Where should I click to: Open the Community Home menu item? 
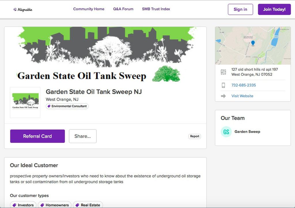(x=88, y=9)
